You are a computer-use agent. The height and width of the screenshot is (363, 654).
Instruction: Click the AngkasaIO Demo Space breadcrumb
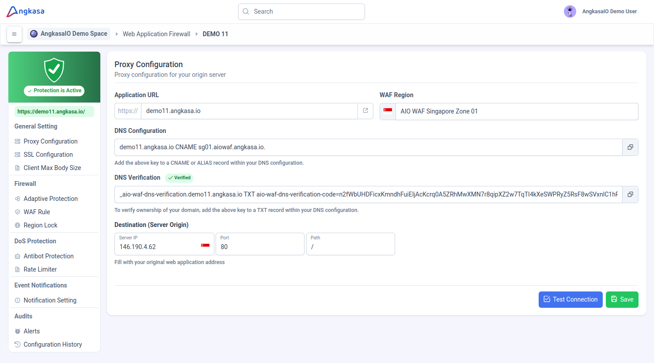coord(68,34)
